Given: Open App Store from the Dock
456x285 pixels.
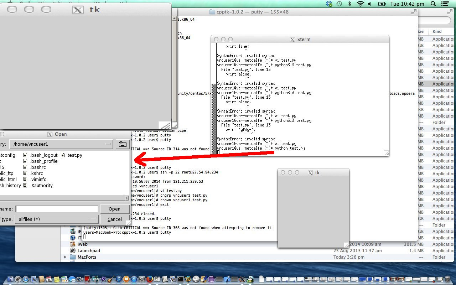Looking at the screenshot, I should pos(134,279).
